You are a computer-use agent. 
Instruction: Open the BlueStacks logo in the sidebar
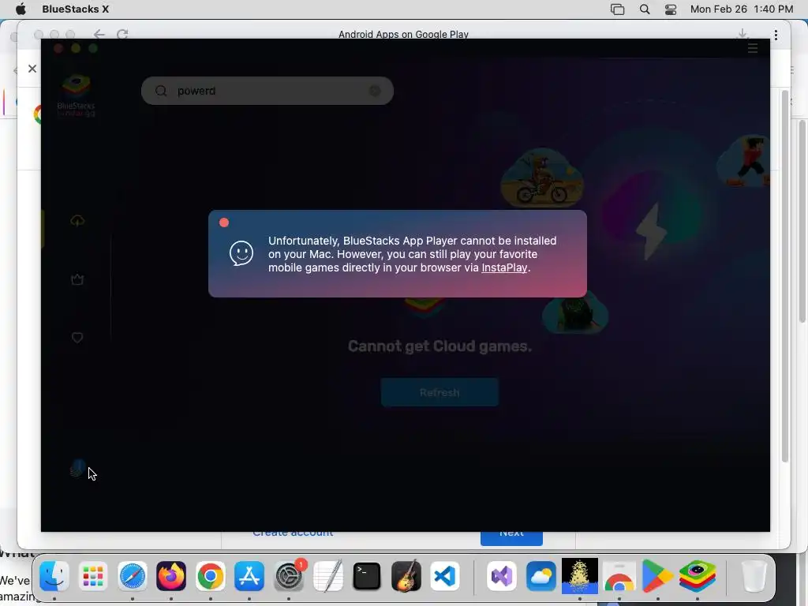click(77, 95)
